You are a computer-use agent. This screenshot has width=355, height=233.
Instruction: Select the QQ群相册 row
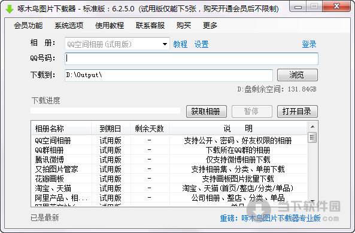tap(169, 150)
